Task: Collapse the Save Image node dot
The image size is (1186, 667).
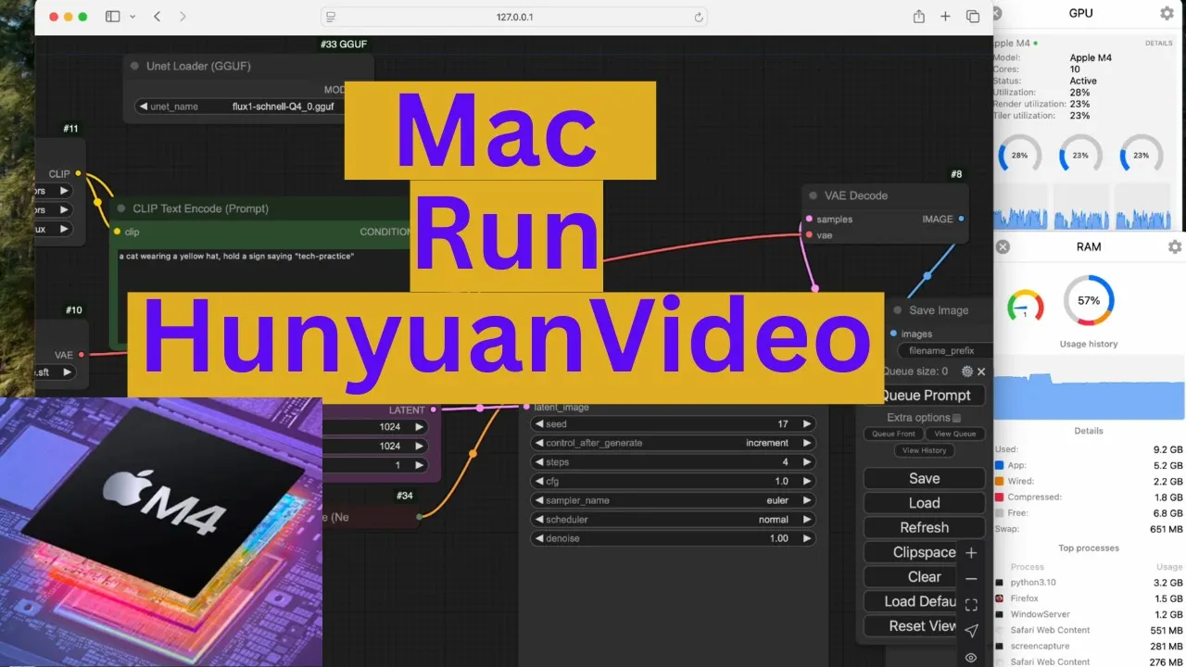Action: click(898, 311)
